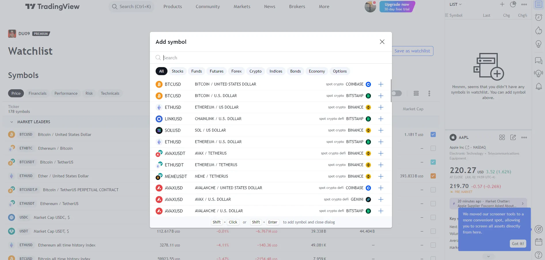Toggle ETHBTC row checkbox
Viewport: 545px width, 260px height.
433,148
